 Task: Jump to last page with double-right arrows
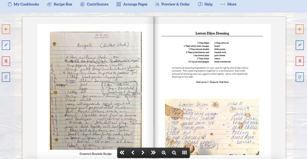click(153, 153)
